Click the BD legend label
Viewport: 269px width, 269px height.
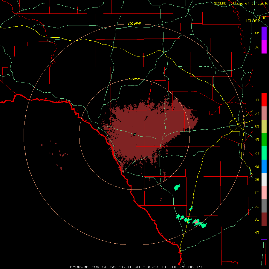coord(256,127)
